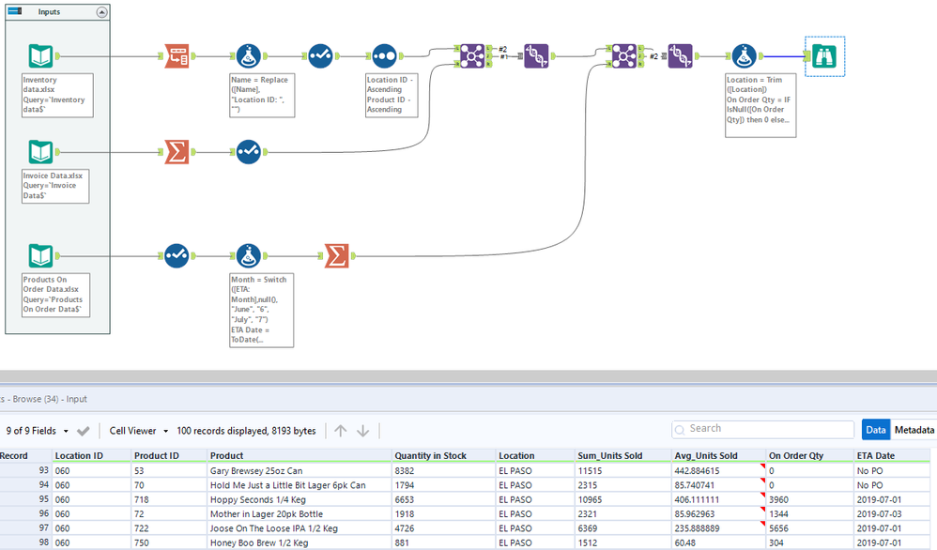Click the apply checkmark next to Fields

click(83, 431)
